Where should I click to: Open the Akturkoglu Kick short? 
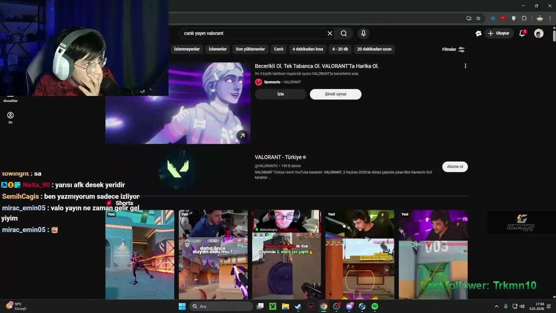[286, 255]
